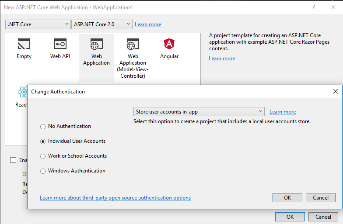Choose Work or School Accounts option
The image size is (343, 224).
point(43,156)
